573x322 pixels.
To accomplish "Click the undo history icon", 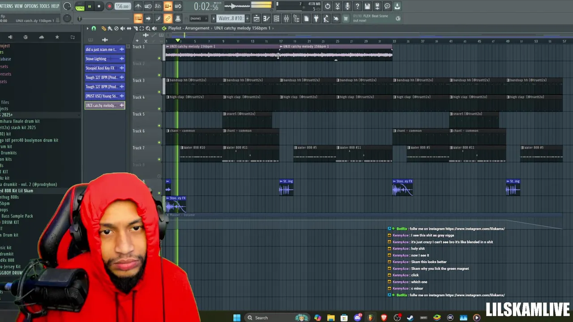I will 328,6.
